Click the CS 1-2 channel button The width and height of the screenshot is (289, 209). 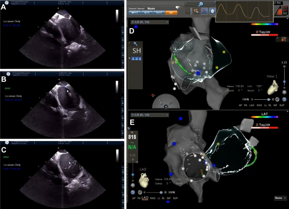147,13
